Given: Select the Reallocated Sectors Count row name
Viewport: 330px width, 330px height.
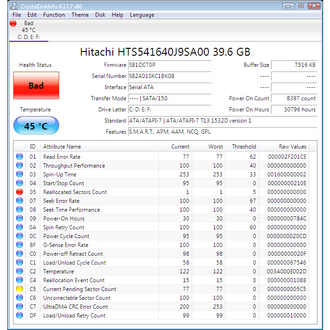Looking at the screenshot, I should [75, 192].
